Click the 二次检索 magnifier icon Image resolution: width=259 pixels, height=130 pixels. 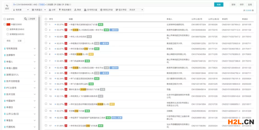(26, 19)
